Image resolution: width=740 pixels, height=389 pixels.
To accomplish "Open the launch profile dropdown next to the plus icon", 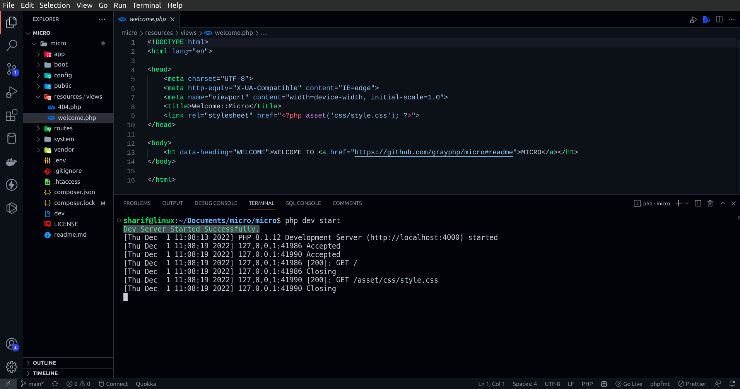I will (x=687, y=203).
